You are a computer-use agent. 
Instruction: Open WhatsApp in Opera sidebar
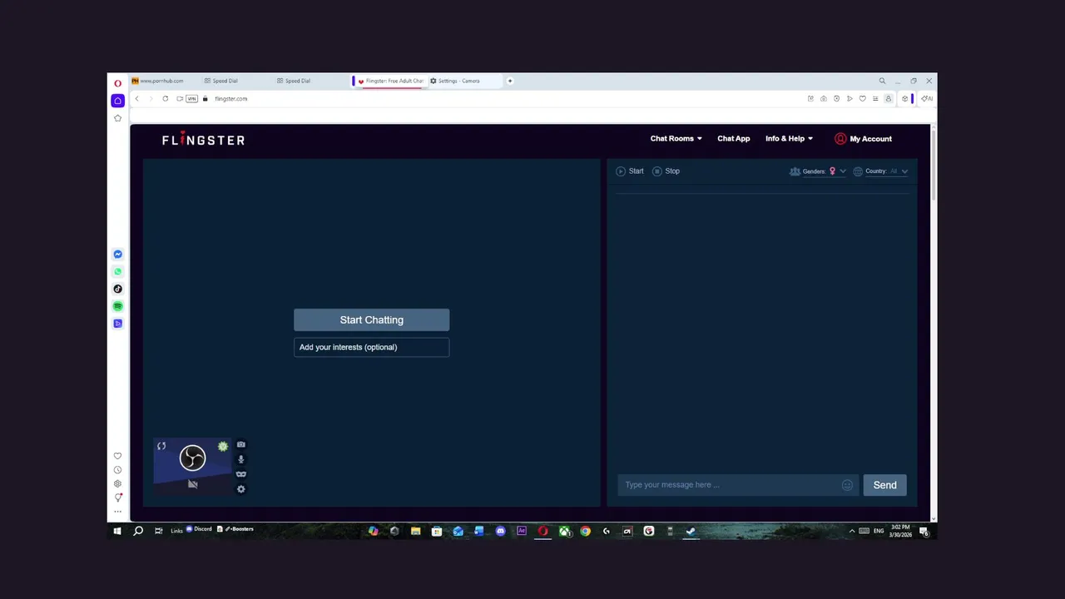click(x=117, y=271)
